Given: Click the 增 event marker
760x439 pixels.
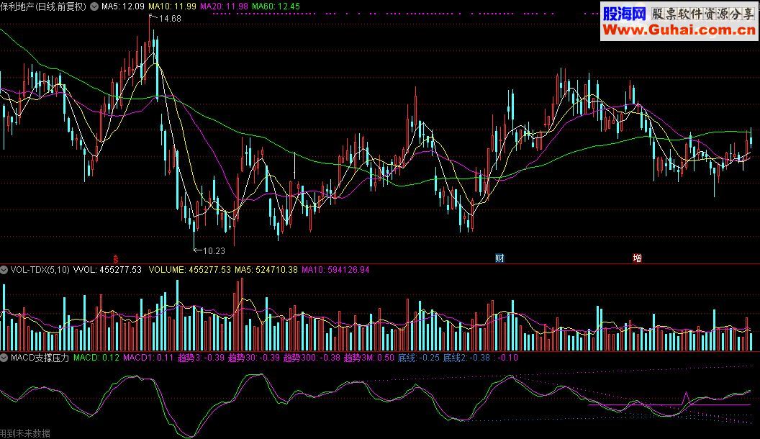Looking at the screenshot, I should click(638, 258).
